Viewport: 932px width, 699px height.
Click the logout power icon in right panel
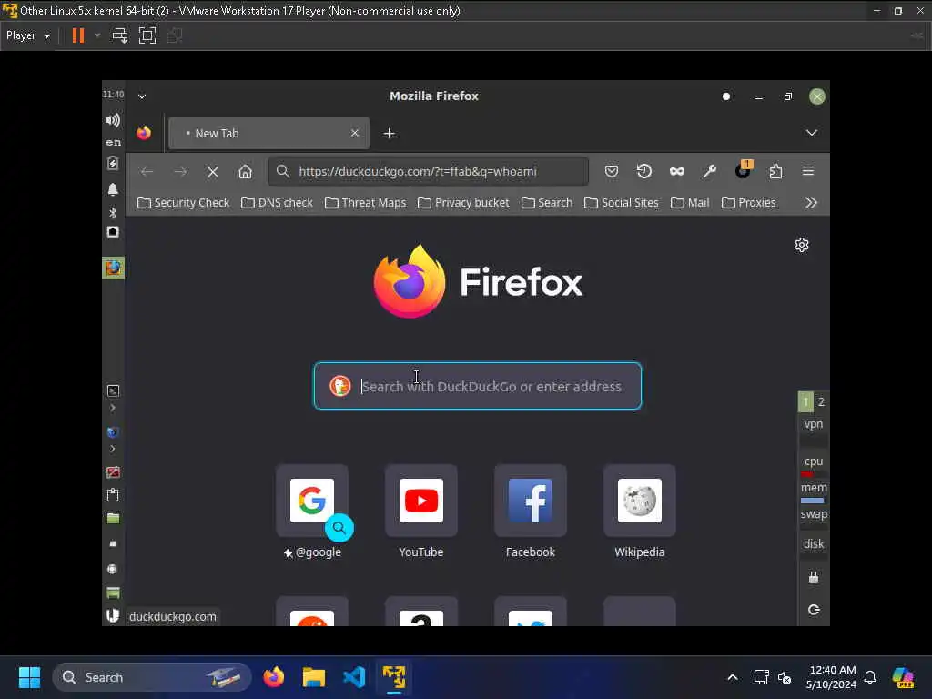[814, 609]
